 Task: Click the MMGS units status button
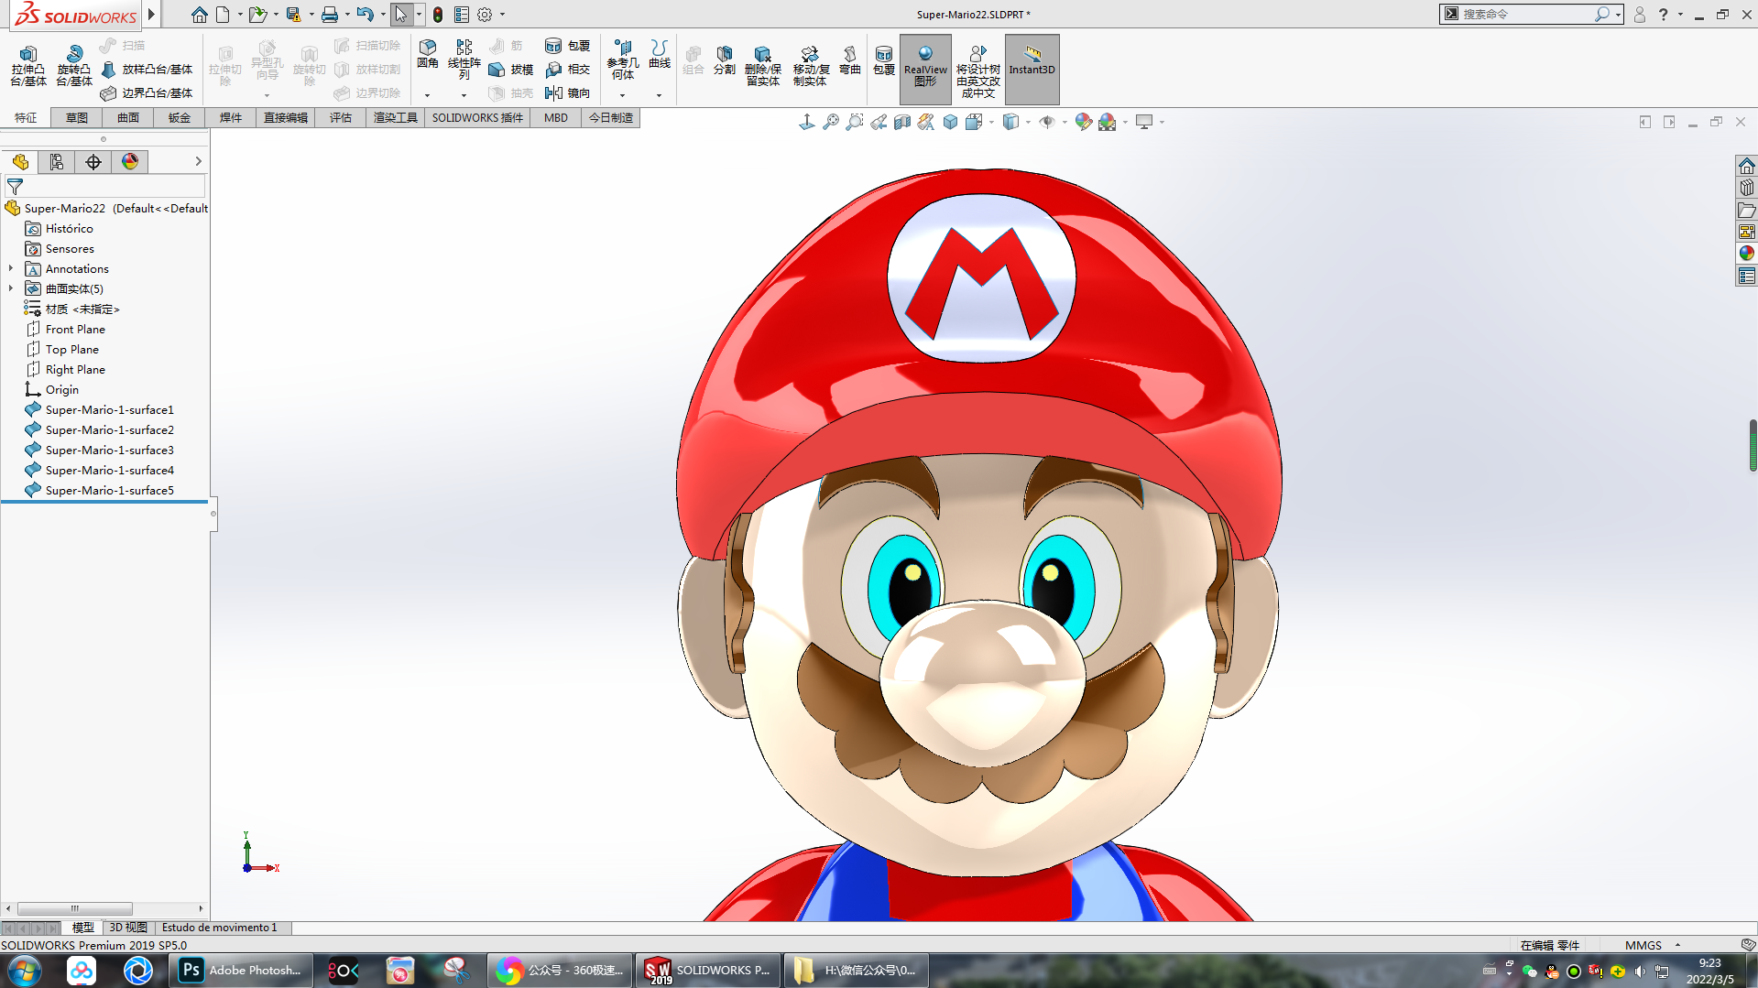[1643, 946]
